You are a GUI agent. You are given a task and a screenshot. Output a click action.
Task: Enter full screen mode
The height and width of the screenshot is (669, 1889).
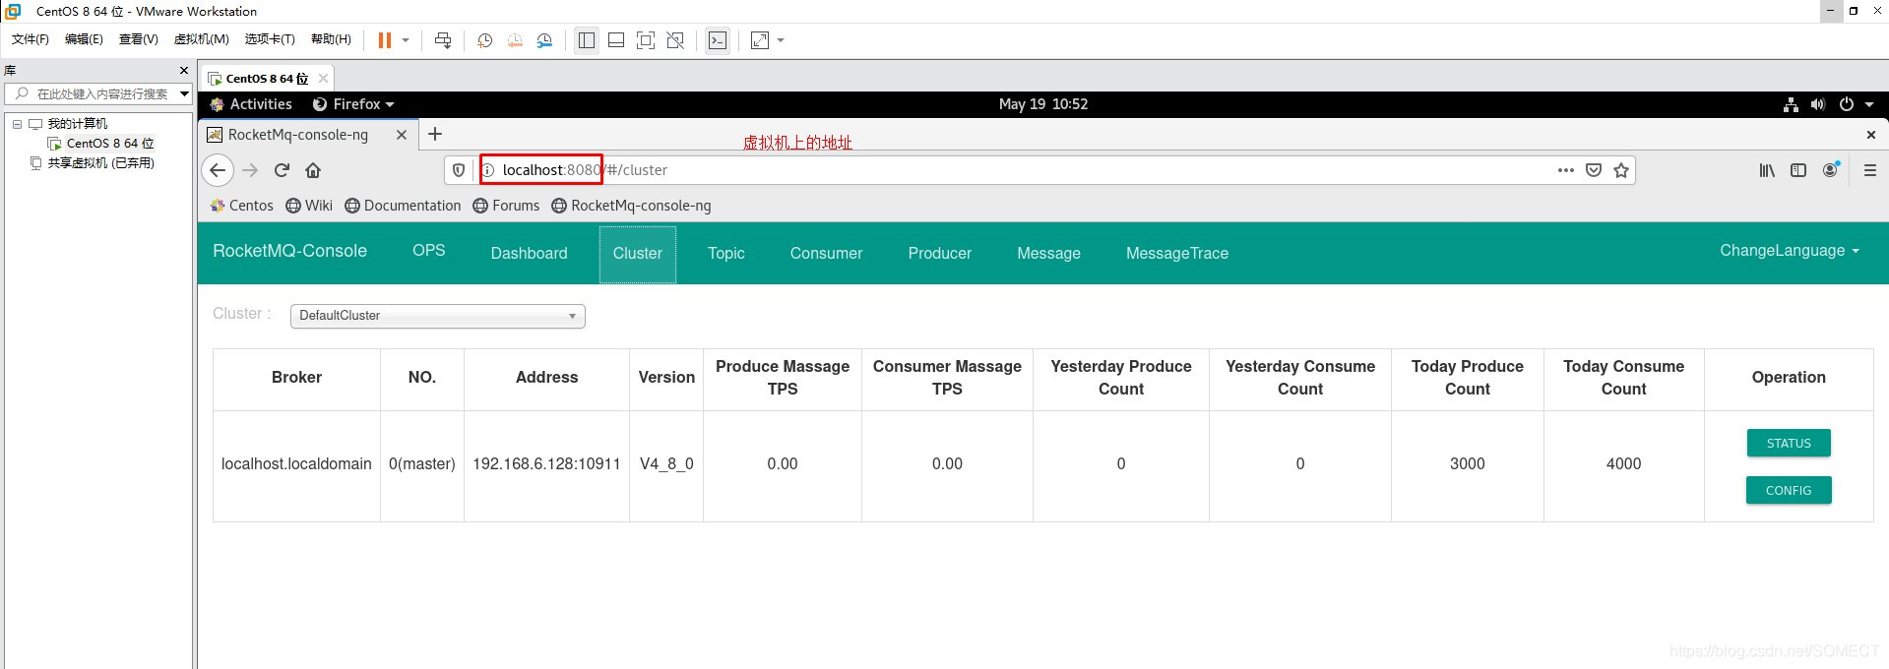click(x=646, y=40)
